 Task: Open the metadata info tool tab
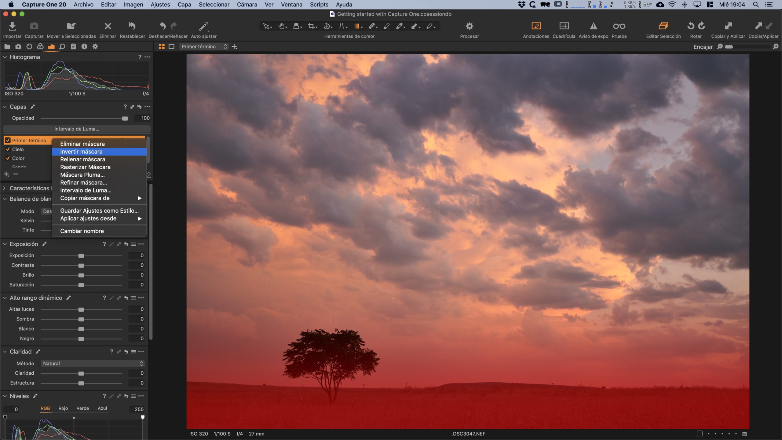(x=84, y=46)
